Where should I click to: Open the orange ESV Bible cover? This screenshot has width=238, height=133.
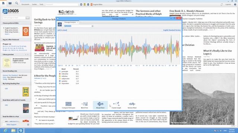[26, 31]
